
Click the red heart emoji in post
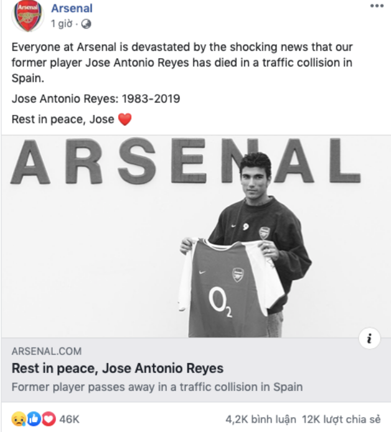click(125, 120)
